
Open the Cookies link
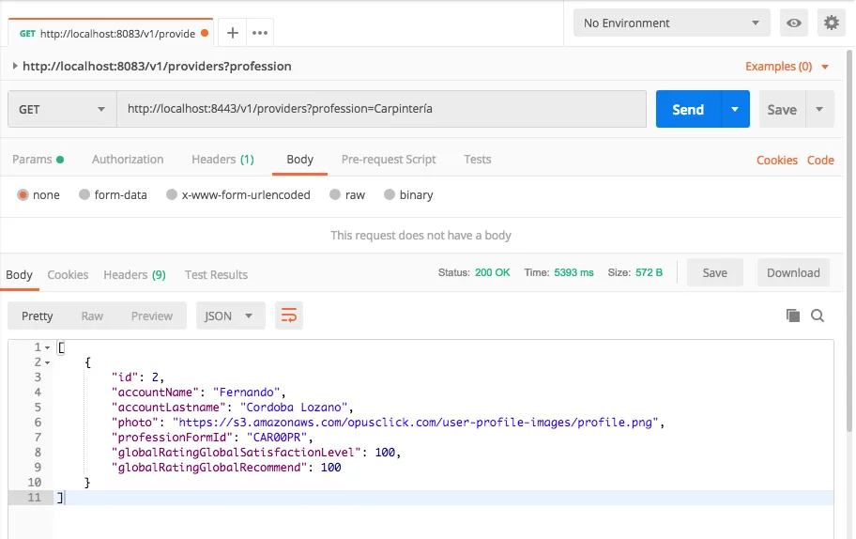pos(777,161)
